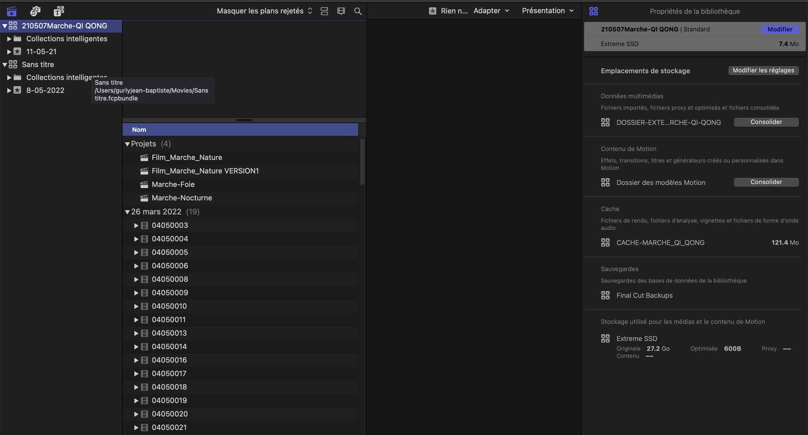Click the library properties grid icon

(x=593, y=11)
